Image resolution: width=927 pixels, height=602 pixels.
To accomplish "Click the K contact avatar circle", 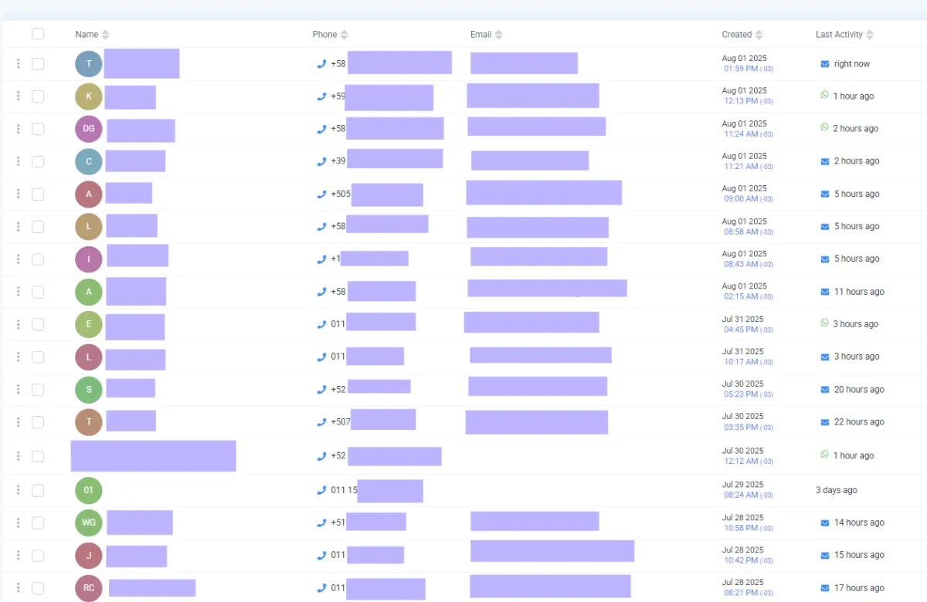I will 89,96.
